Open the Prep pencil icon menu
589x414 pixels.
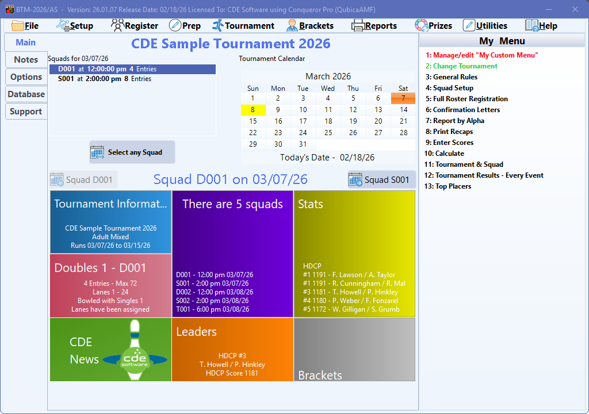click(175, 25)
